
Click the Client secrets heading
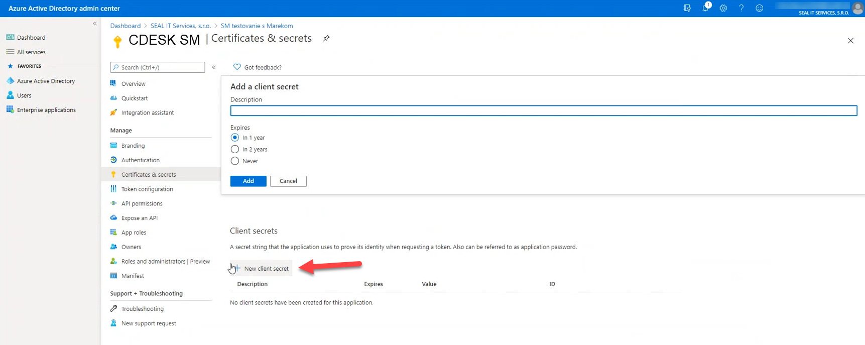point(254,231)
